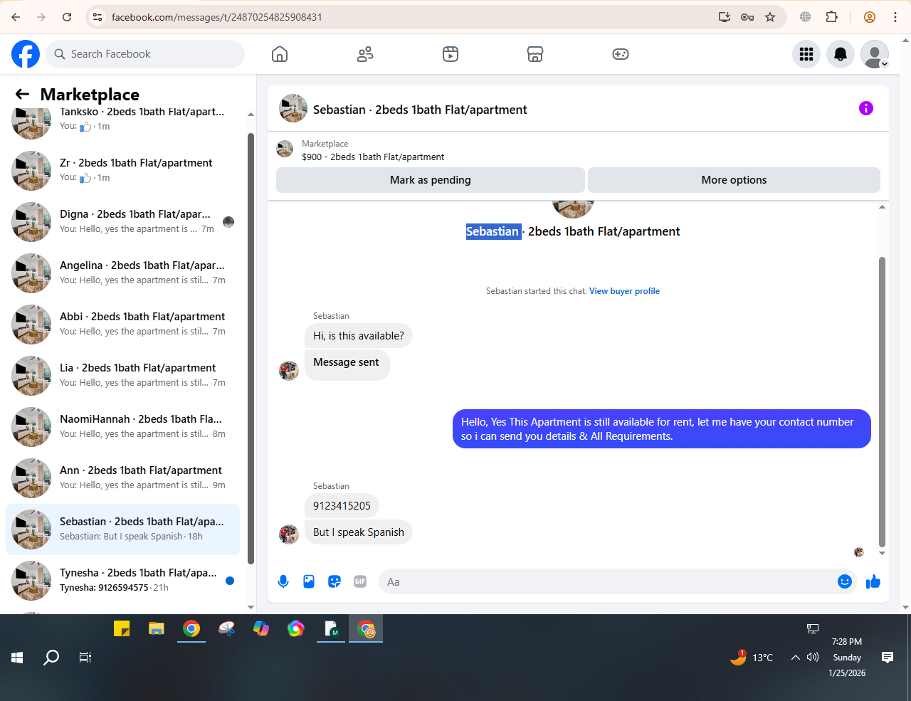This screenshot has width=911, height=701.
Task: Click the install app icon in address bar
Action: point(725,17)
